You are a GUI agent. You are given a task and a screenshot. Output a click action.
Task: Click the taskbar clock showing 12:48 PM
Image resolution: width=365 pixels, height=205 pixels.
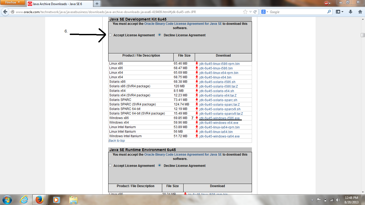tap(351, 198)
